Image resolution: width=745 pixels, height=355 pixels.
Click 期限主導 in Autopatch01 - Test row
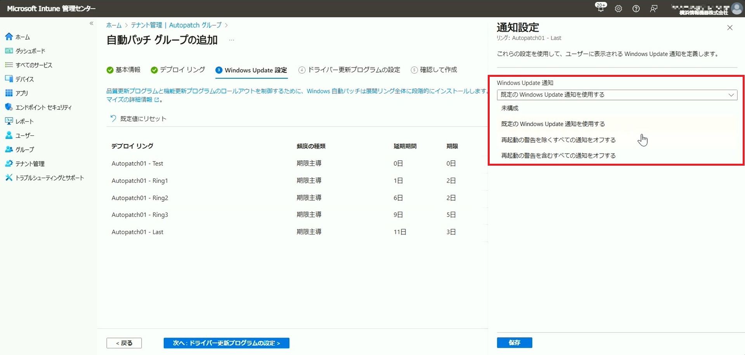(309, 163)
